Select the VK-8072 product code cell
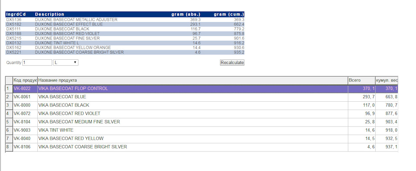 [25, 113]
